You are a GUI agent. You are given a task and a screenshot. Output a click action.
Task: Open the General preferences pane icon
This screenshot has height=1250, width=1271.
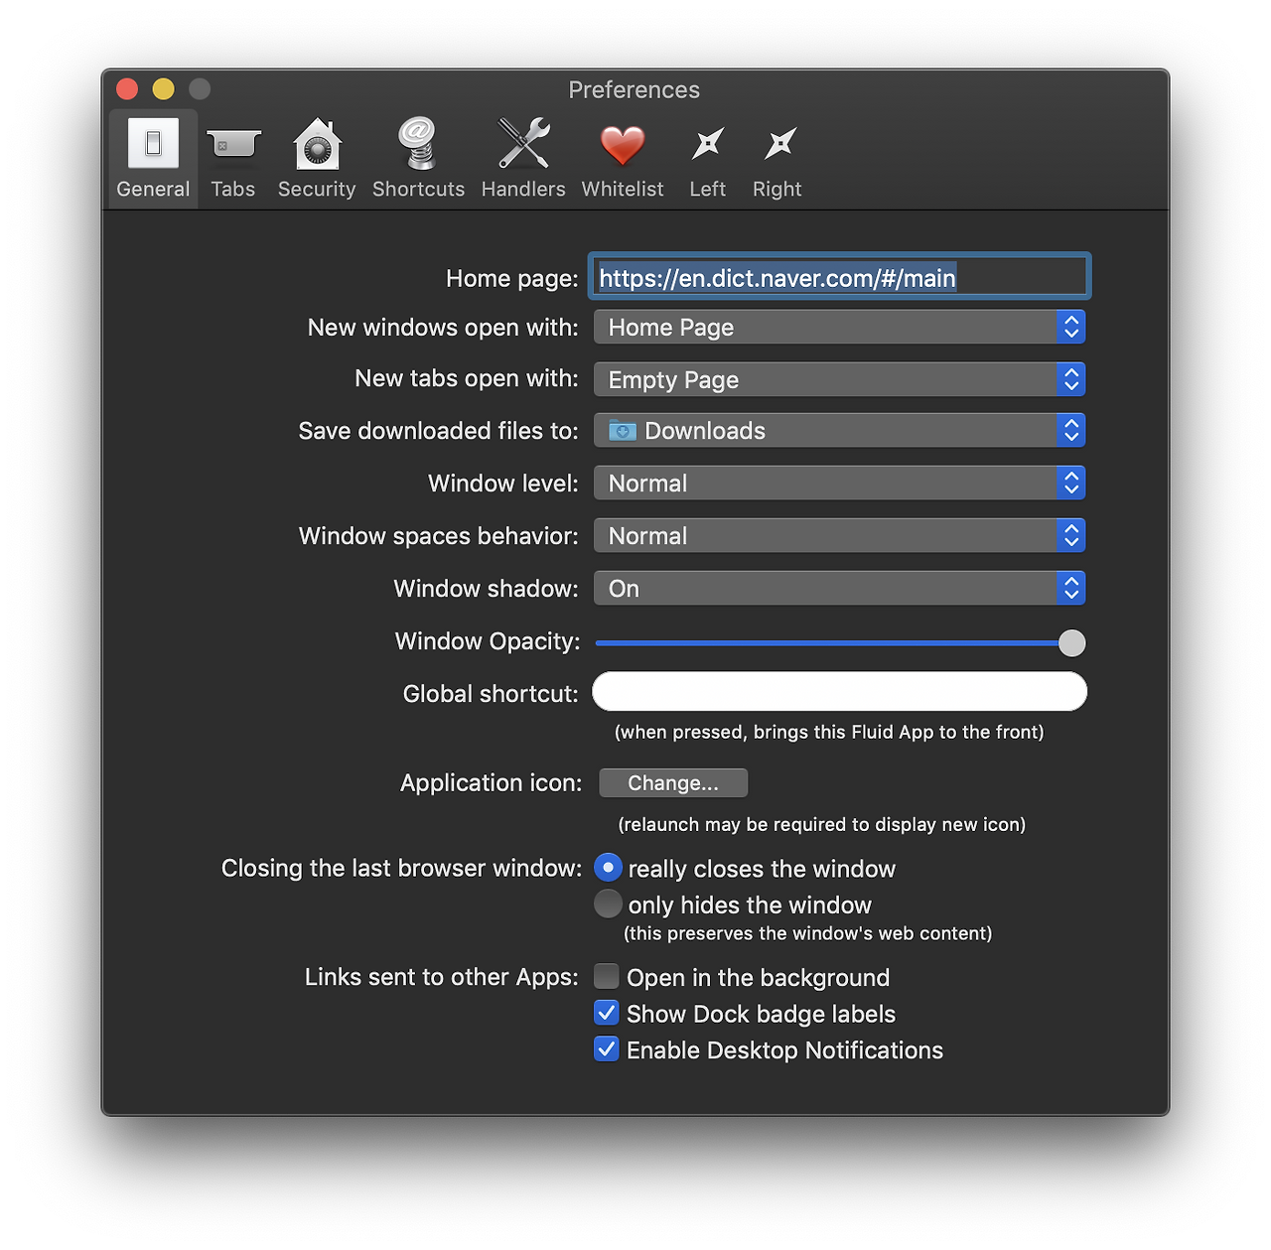[x=153, y=159]
